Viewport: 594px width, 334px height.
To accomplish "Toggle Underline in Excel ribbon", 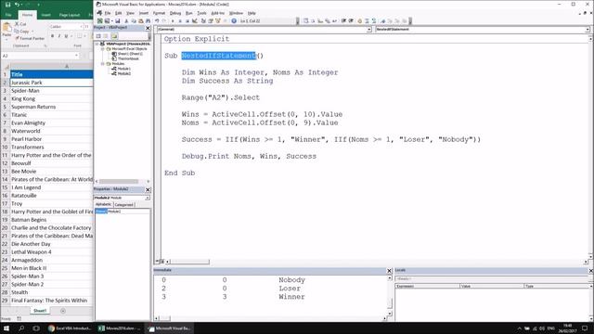I will tap(66, 36).
